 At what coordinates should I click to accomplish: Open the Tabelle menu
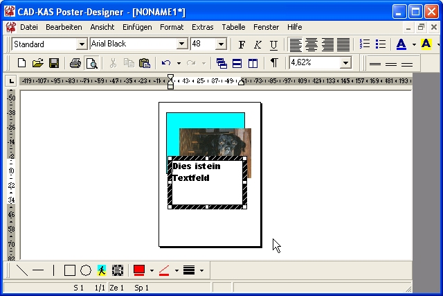[x=233, y=27]
